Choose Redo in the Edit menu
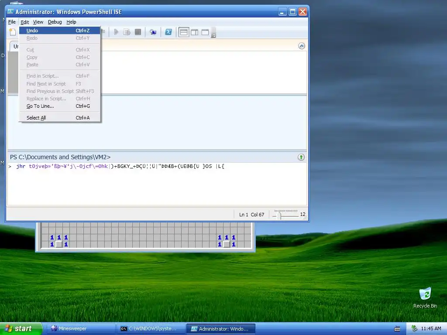447x335 pixels. tap(59, 38)
